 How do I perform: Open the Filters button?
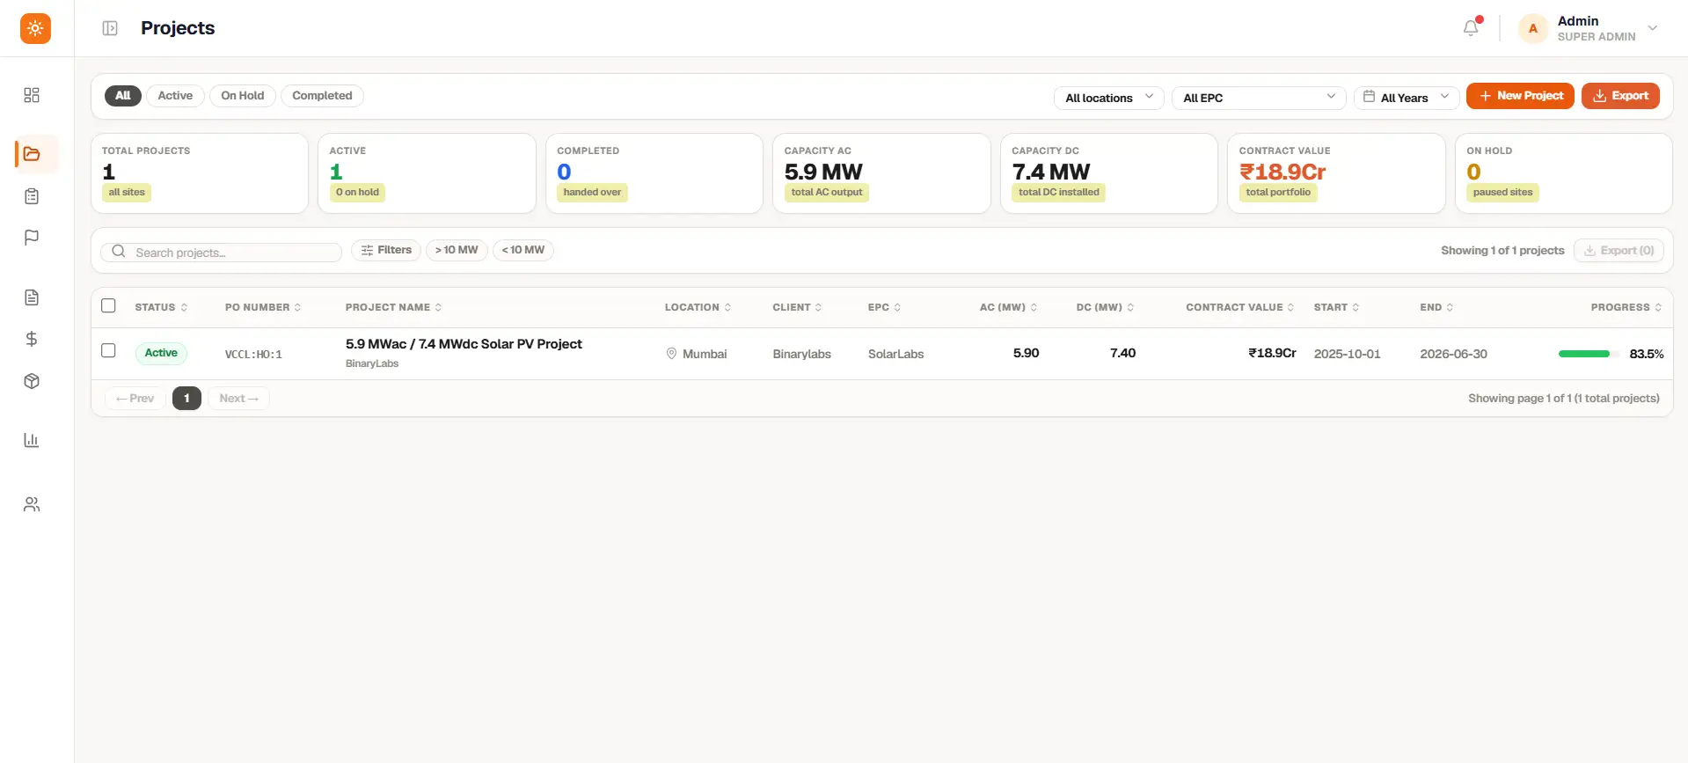(x=386, y=250)
